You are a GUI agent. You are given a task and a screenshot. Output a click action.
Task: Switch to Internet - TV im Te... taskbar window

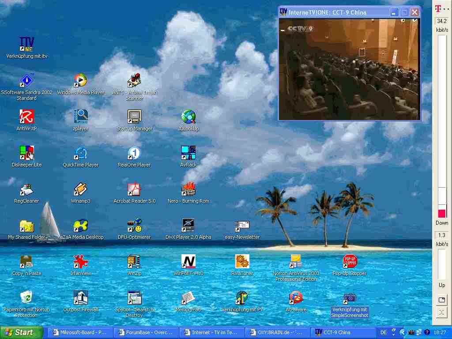[x=212, y=332]
